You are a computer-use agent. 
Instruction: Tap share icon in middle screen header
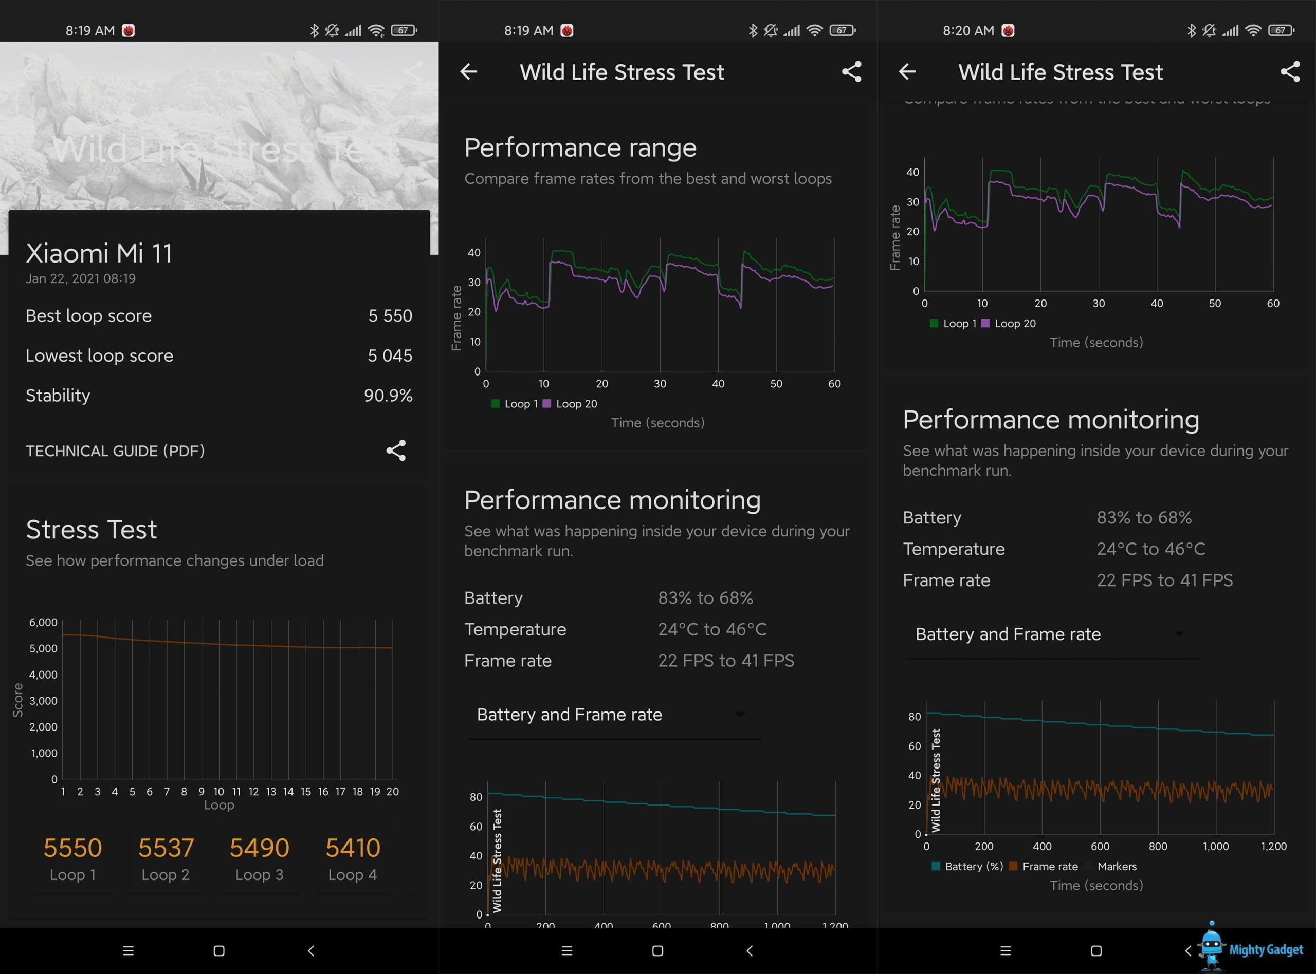851,72
